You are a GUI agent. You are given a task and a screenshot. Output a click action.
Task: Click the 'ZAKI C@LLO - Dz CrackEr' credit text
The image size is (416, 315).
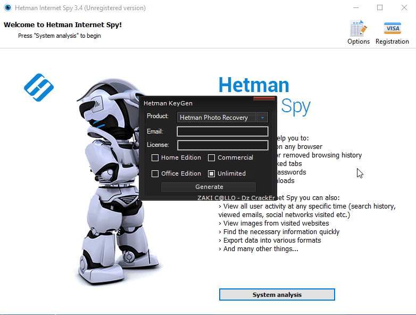pos(236,198)
